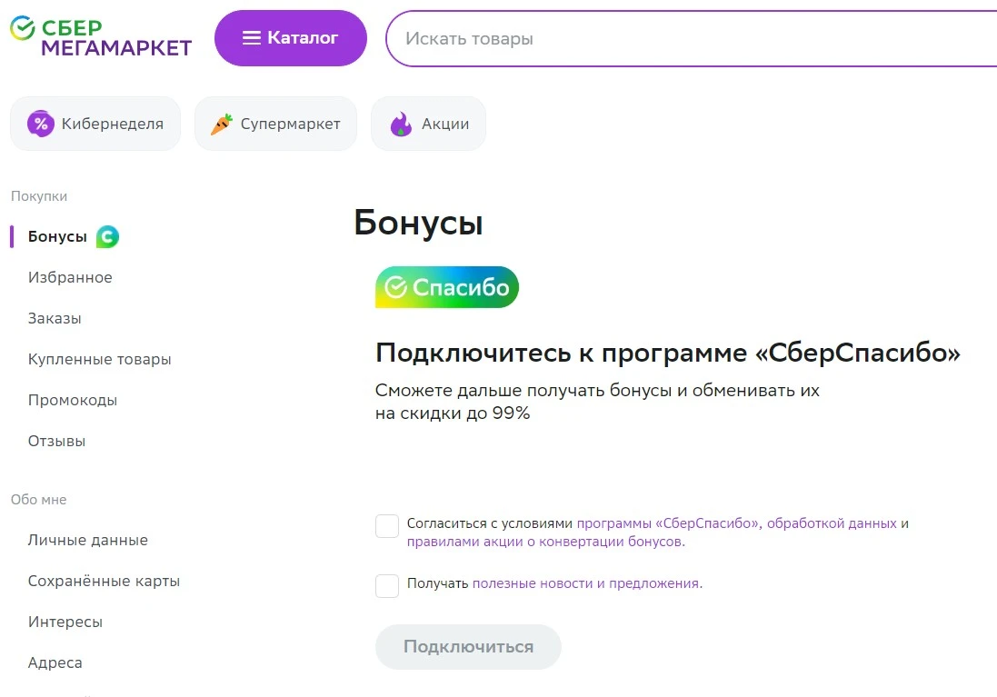Screen dimensions: 997x697
Task: Open the Каталог hamburger menu icon
Action: coord(251,38)
